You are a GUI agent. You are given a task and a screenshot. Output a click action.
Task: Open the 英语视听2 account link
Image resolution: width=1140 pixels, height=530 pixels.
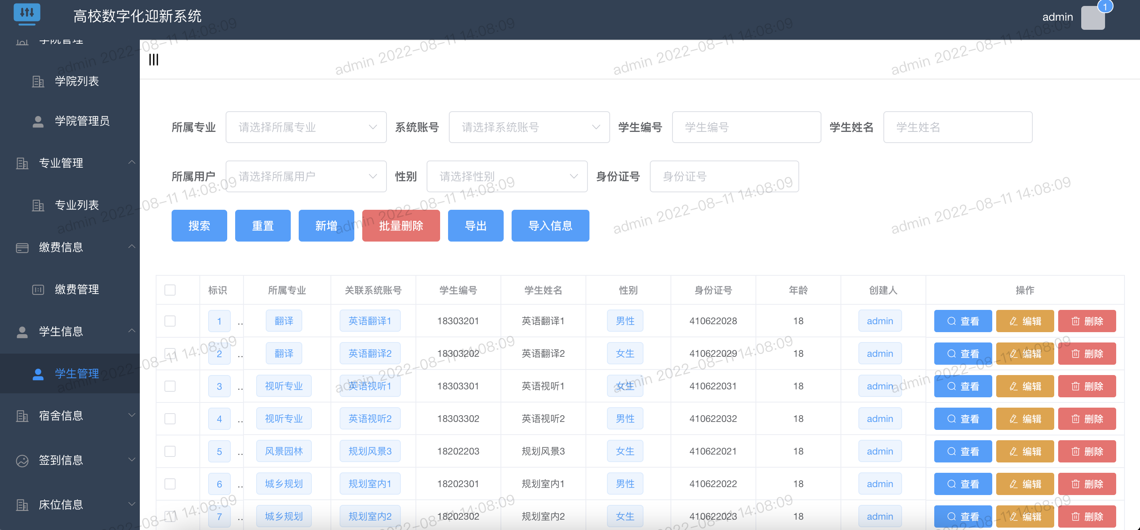[370, 418]
